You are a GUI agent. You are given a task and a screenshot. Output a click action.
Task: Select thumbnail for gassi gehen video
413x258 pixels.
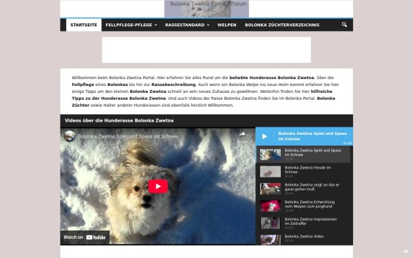(x=271, y=189)
